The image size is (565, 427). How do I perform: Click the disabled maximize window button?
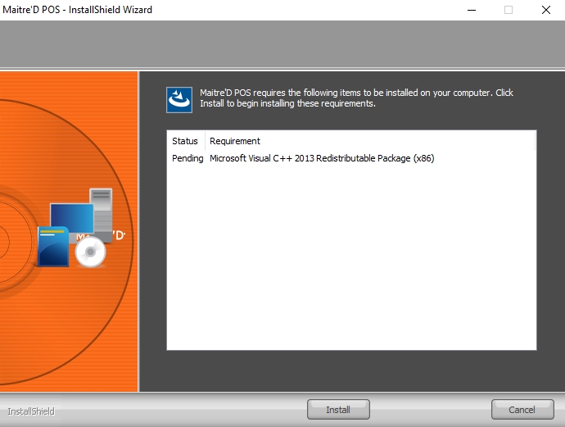[x=508, y=10]
